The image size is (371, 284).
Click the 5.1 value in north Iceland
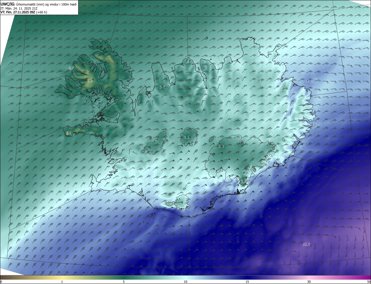point(162,87)
